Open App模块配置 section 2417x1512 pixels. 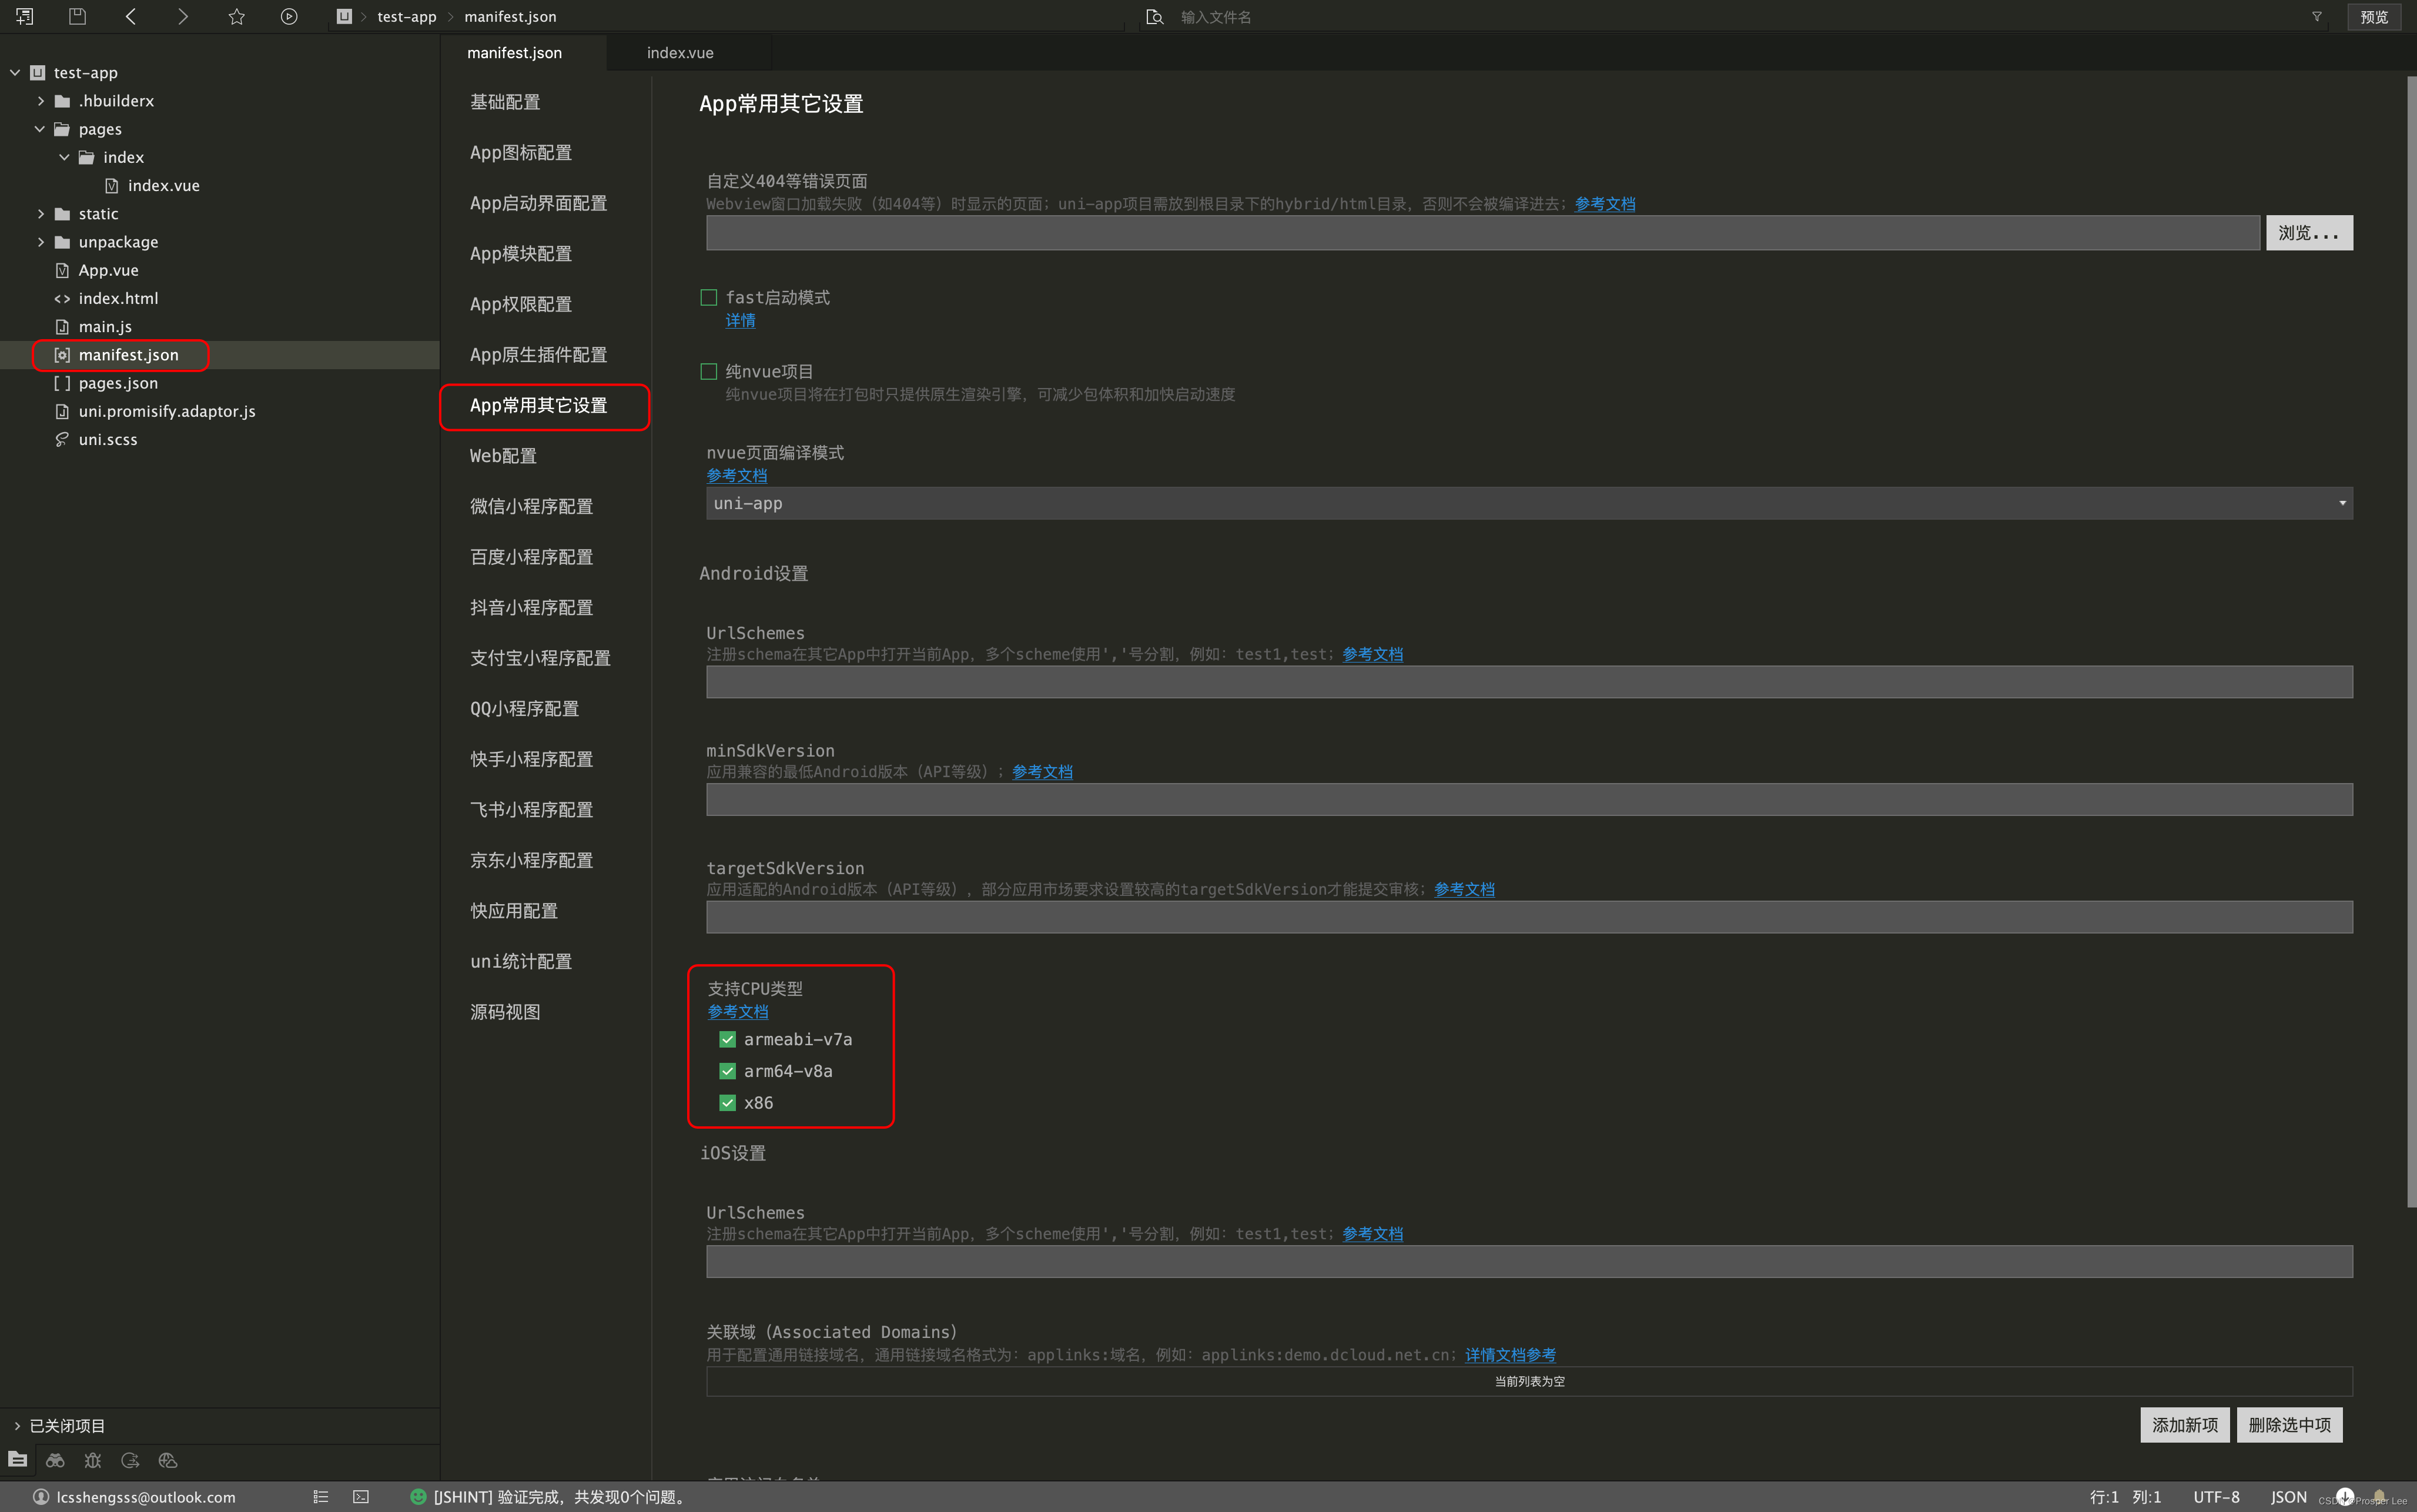521,253
